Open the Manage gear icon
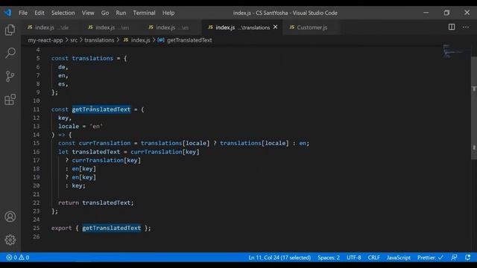 pos(10,240)
